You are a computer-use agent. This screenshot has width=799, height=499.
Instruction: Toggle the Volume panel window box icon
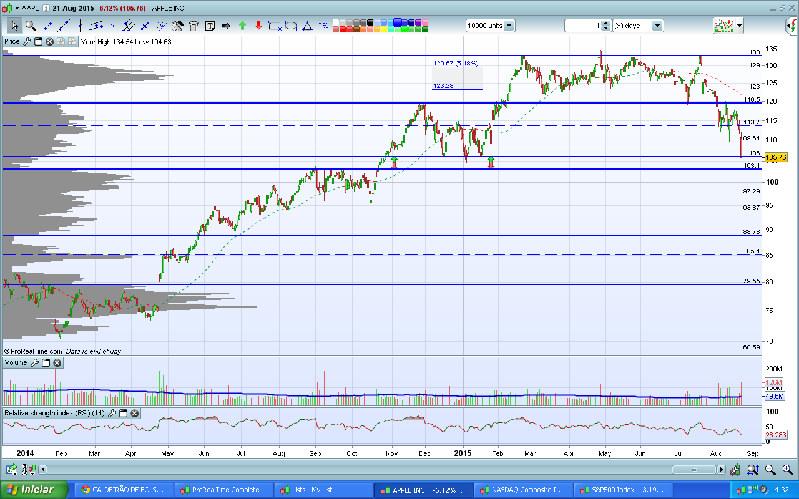tap(46, 362)
